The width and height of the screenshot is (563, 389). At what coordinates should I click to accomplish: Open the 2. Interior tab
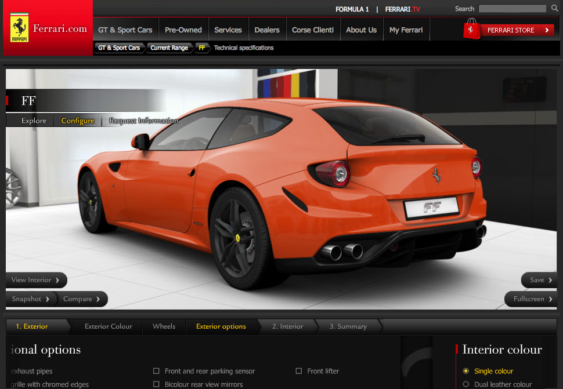(287, 326)
